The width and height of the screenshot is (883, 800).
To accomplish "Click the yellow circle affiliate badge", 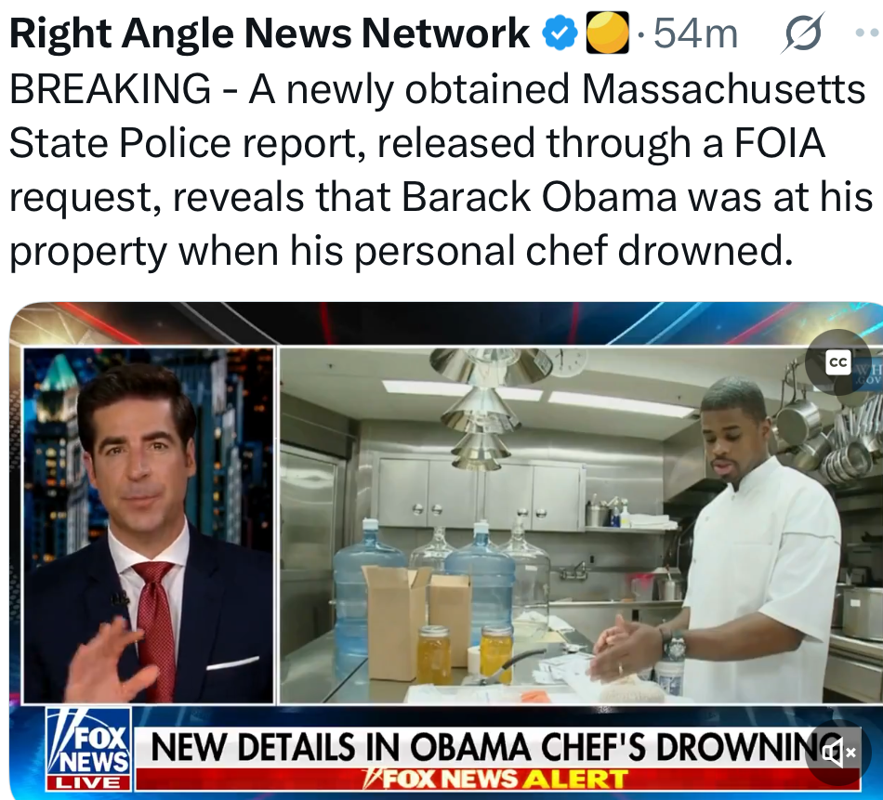I will pos(607,33).
